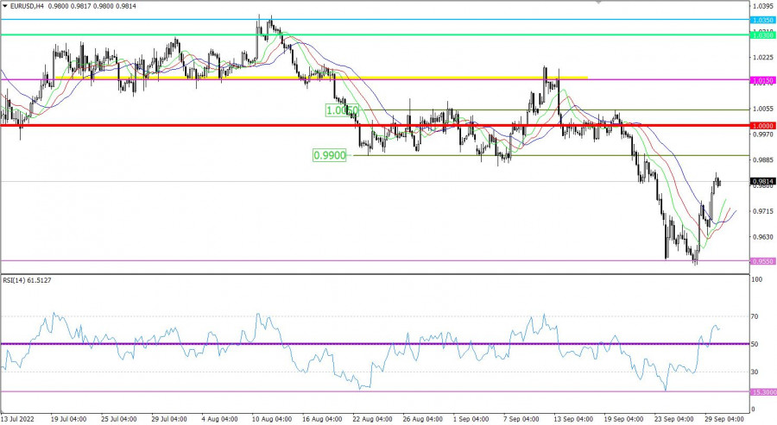This screenshot has width=777, height=425.
Task: Click the 15.3000 RSI level tag
Action: coord(762,391)
